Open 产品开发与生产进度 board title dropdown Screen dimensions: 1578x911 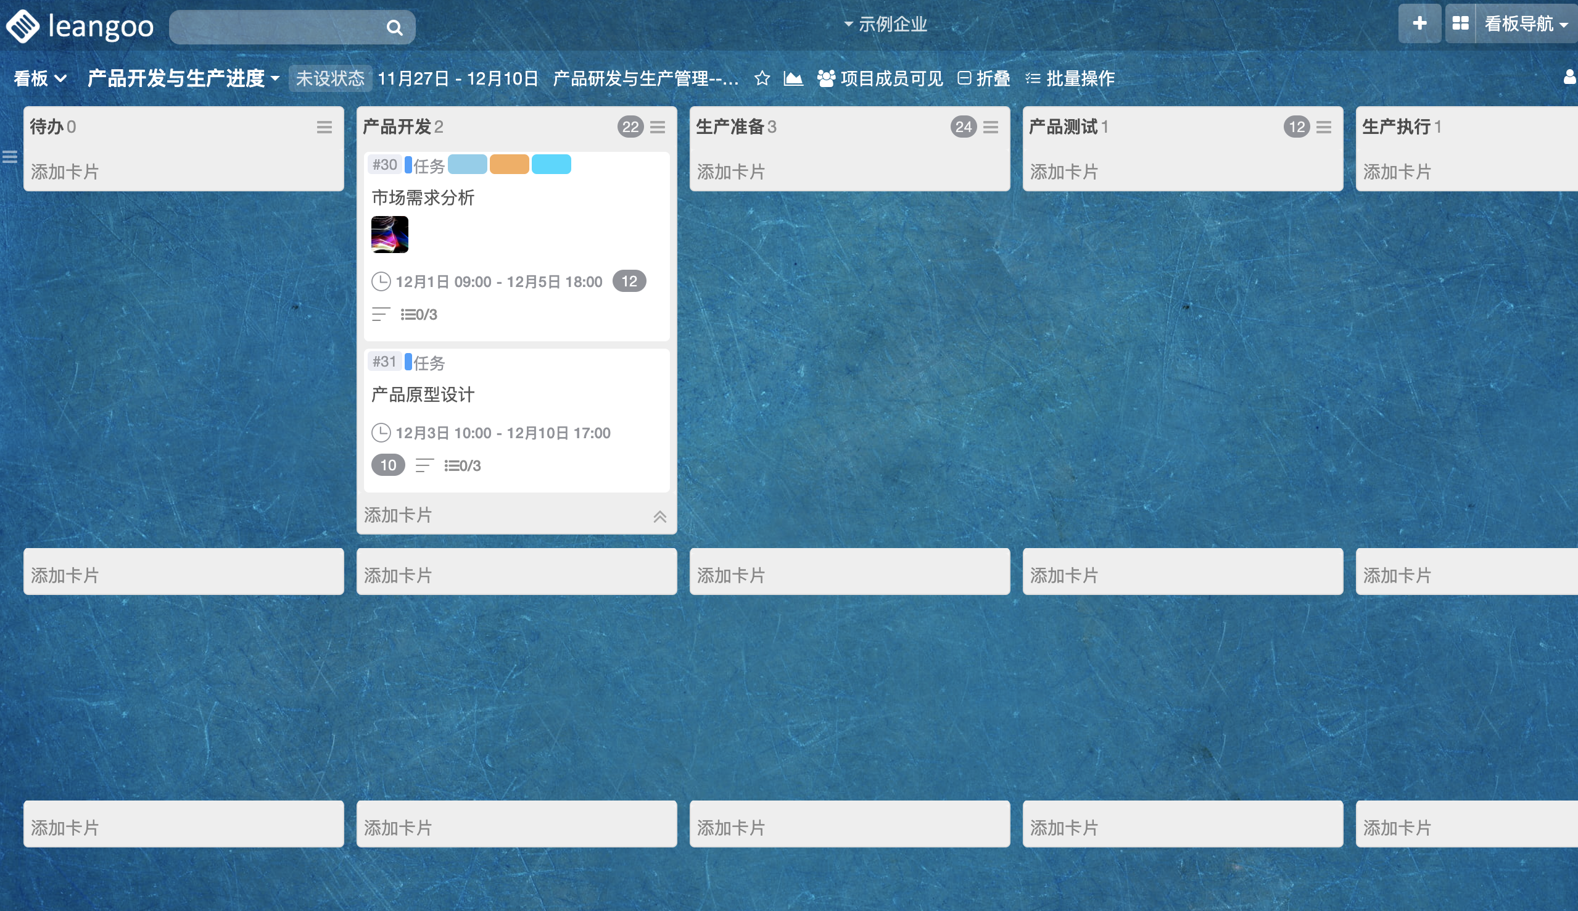(183, 78)
